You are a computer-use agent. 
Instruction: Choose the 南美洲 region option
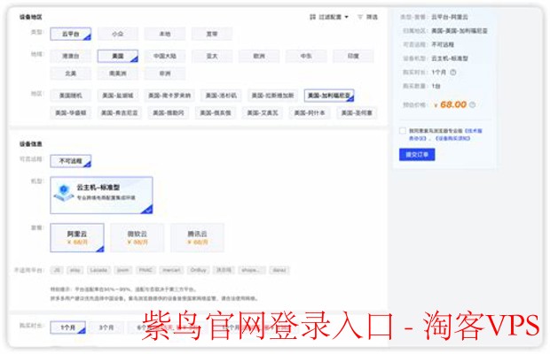117,73
